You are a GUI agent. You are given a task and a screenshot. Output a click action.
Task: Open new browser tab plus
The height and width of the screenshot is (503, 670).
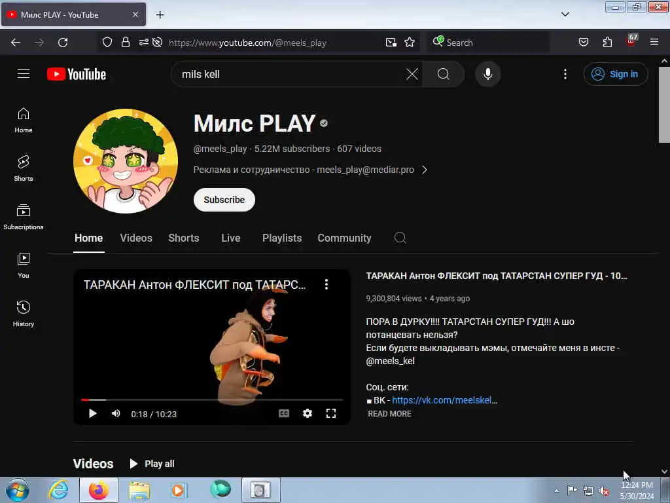pyautogui.click(x=160, y=15)
